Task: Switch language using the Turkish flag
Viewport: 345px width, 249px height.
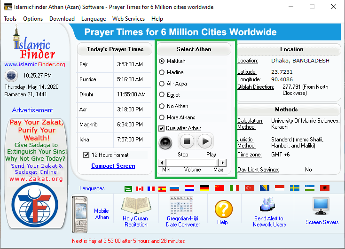Action: [250, 188]
